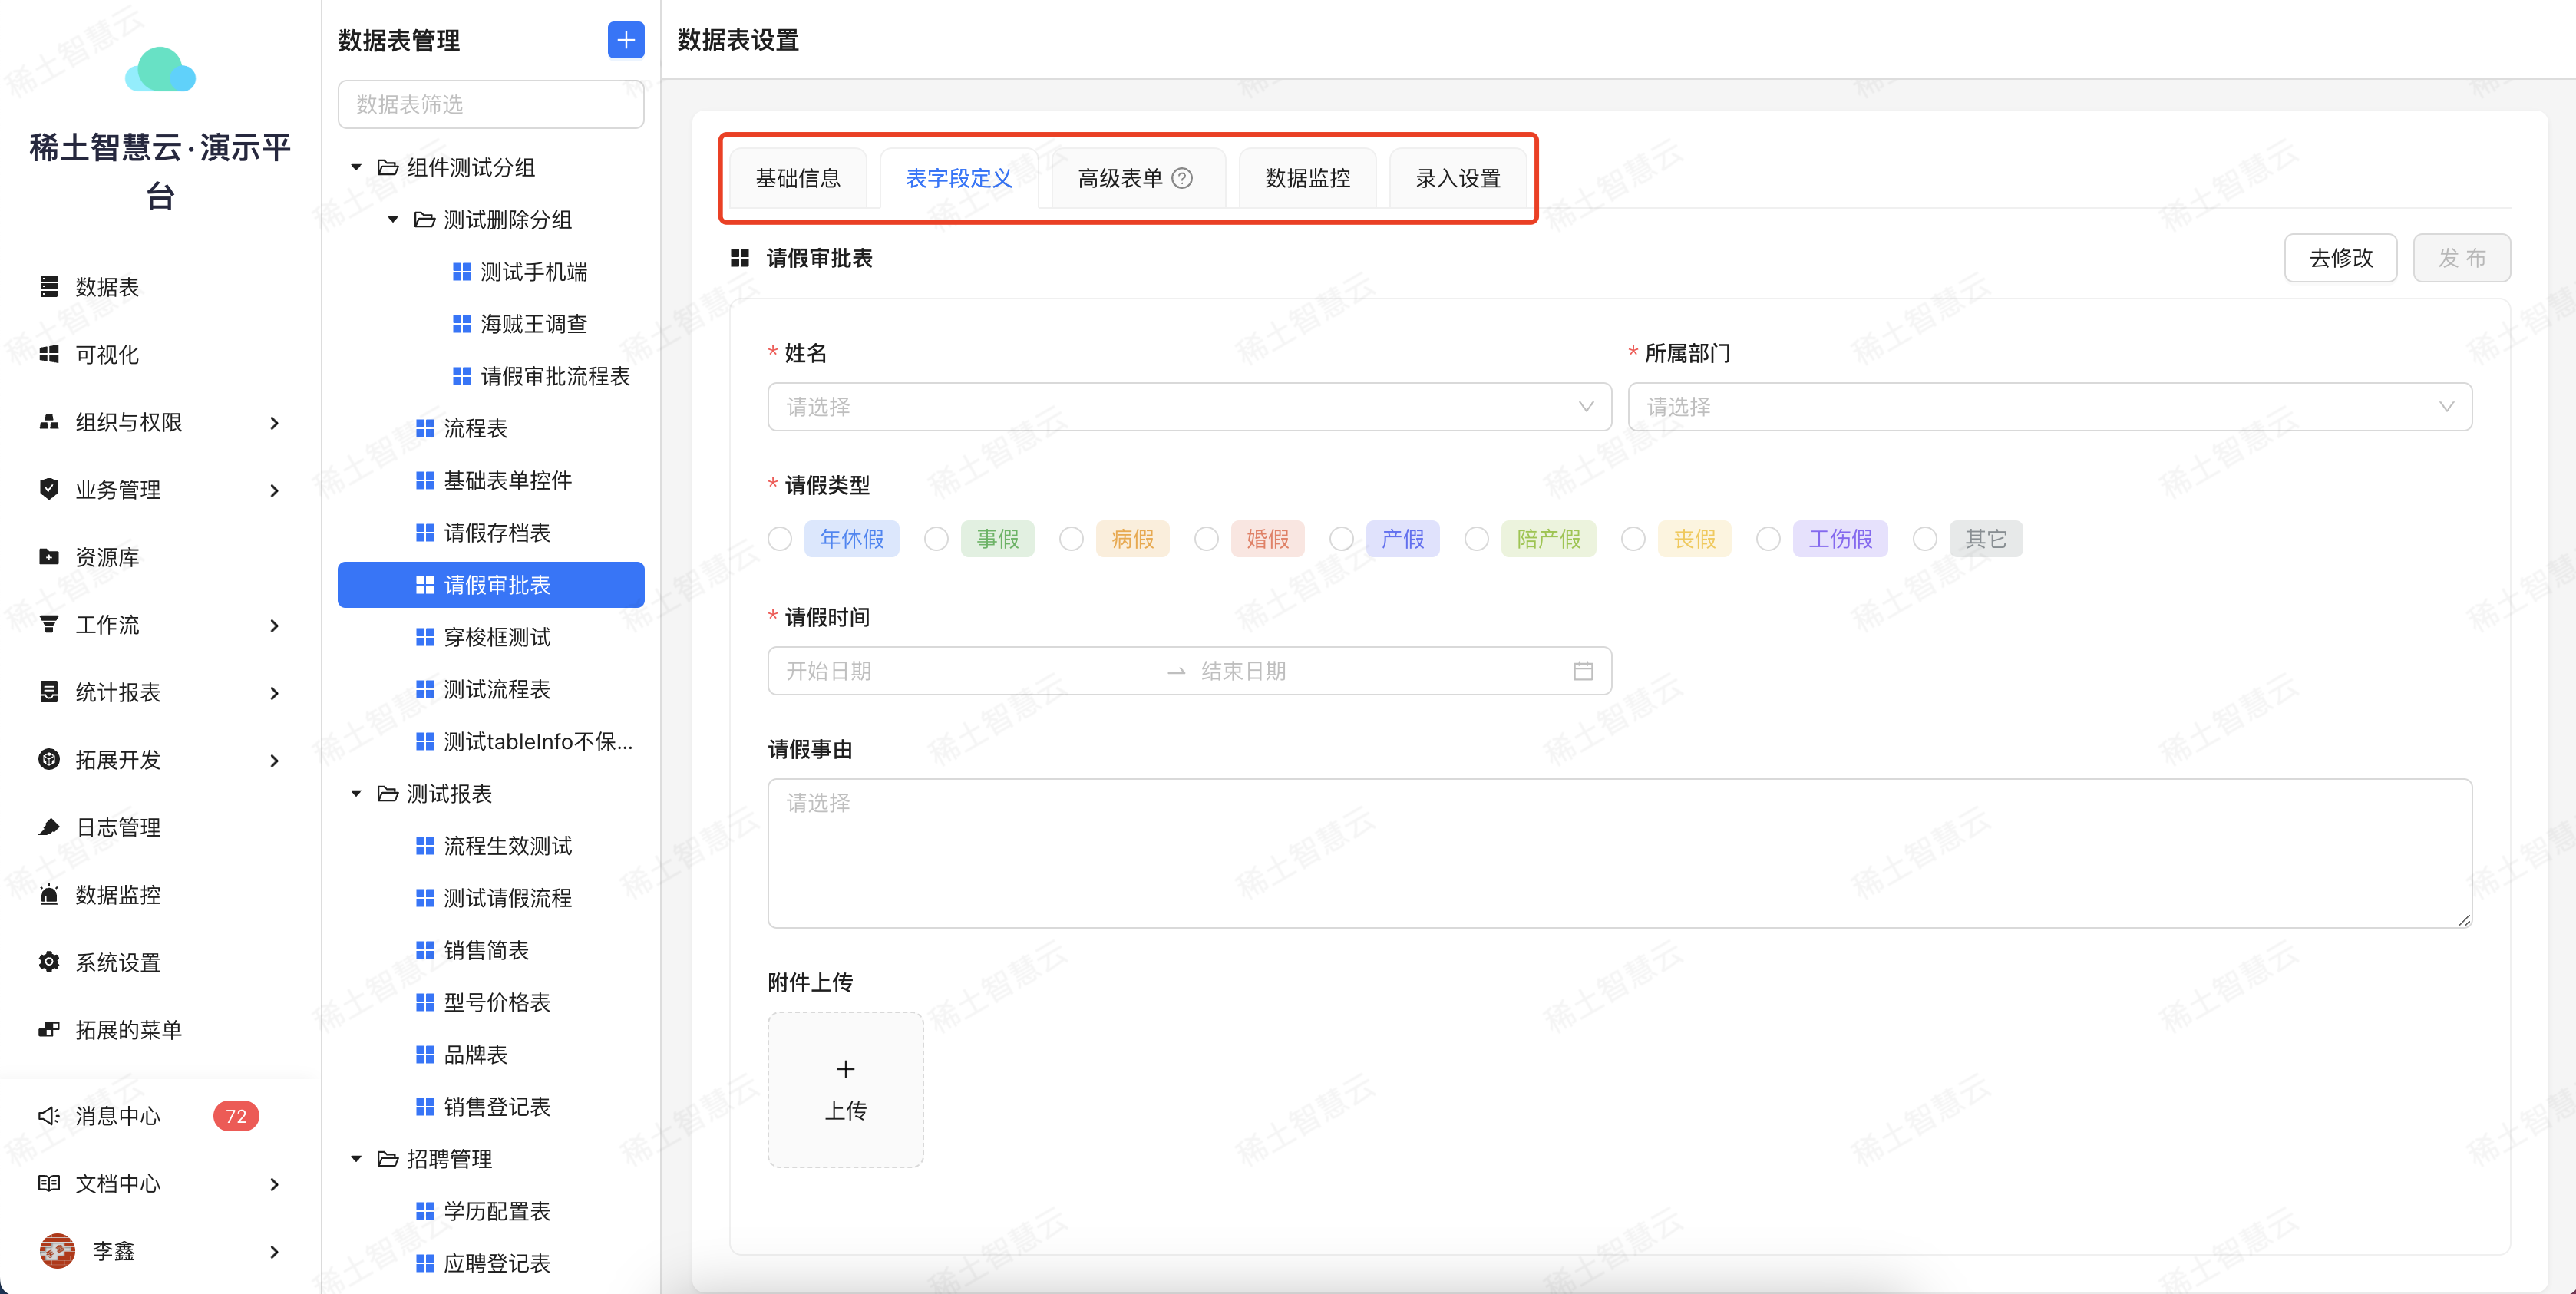Open the 姓名 dropdown selector
This screenshot has height=1294, width=2576.
tap(1188, 407)
